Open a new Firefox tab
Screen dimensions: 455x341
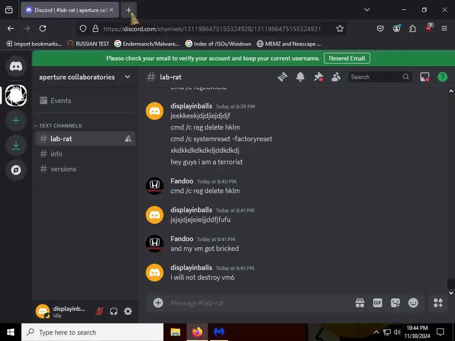coord(128,10)
